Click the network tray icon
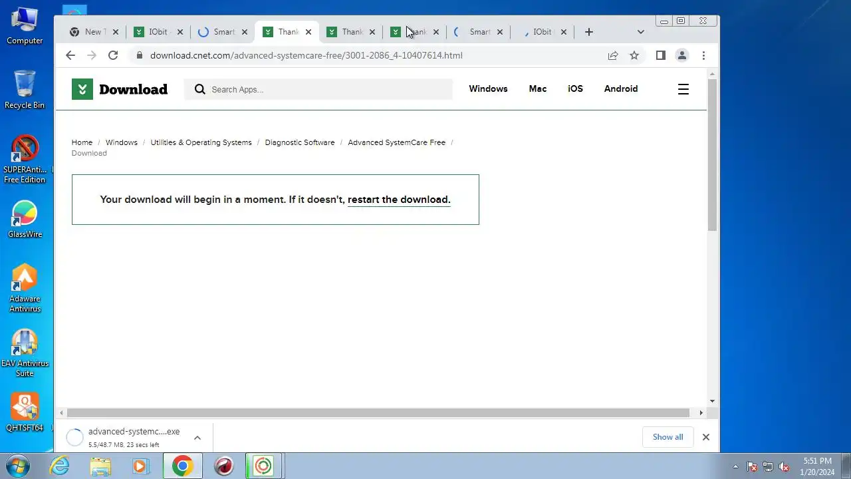 point(768,466)
